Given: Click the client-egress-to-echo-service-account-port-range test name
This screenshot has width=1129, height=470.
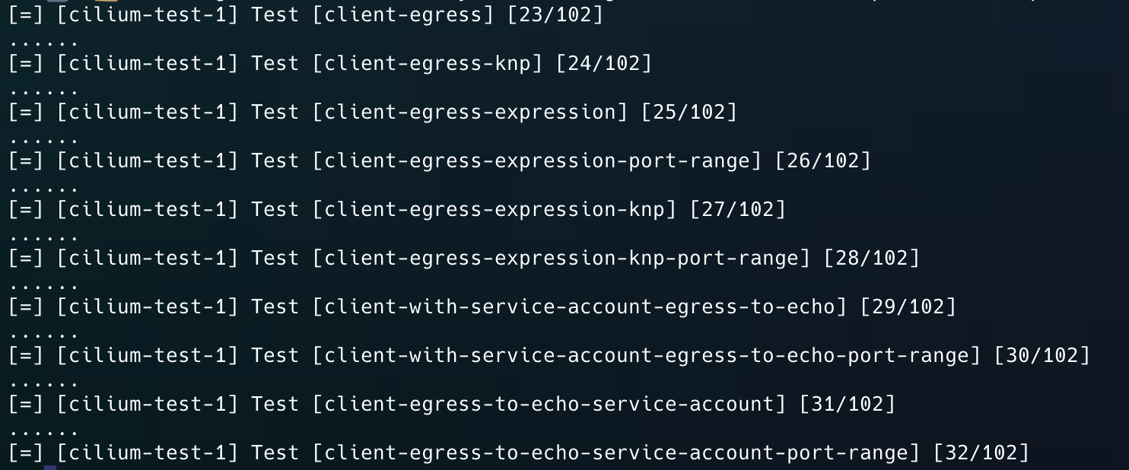Looking at the screenshot, I should point(616,453).
